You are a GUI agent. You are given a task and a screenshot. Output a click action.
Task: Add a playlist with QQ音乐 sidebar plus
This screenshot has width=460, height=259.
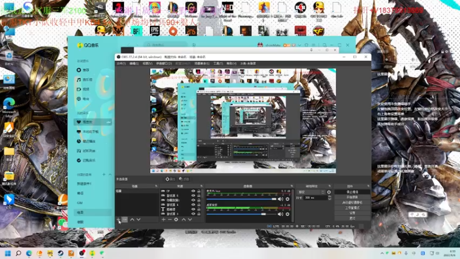coord(104,174)
